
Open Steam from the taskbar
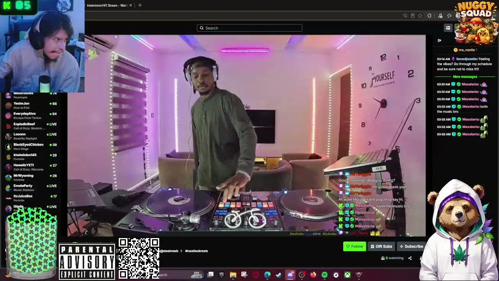278,275
